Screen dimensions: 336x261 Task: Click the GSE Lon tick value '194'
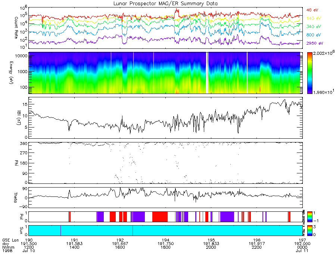pyautogui.click(x=166, y=240)
